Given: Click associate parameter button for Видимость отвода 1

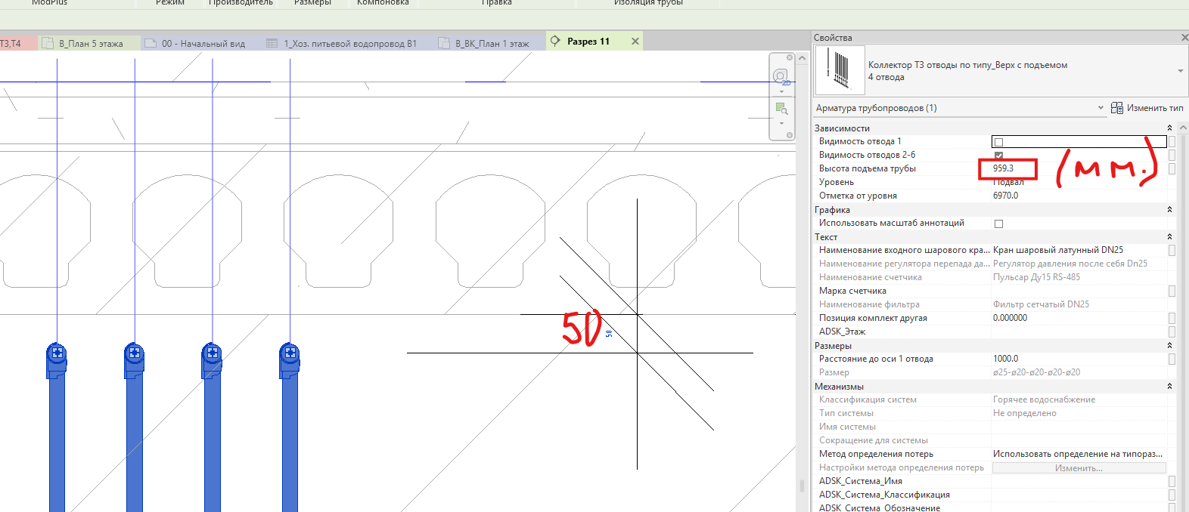Looking at the screenshot, I should click(1172, 141).
